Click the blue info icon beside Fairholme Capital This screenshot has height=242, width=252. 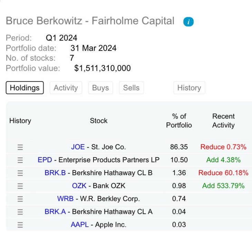pyautogui.click(x=188, y=21)
